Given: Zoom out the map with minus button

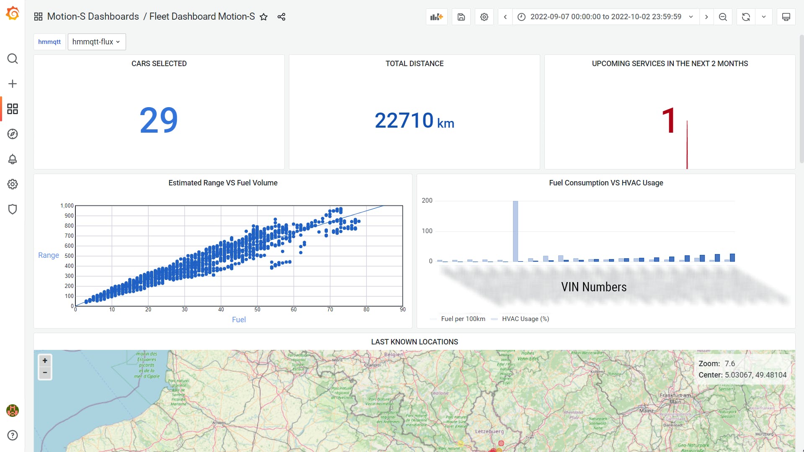Looking at the screenshot, I should [45, 373].
